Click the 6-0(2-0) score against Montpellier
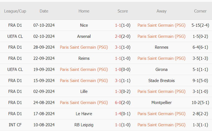 tap(123, 103)
